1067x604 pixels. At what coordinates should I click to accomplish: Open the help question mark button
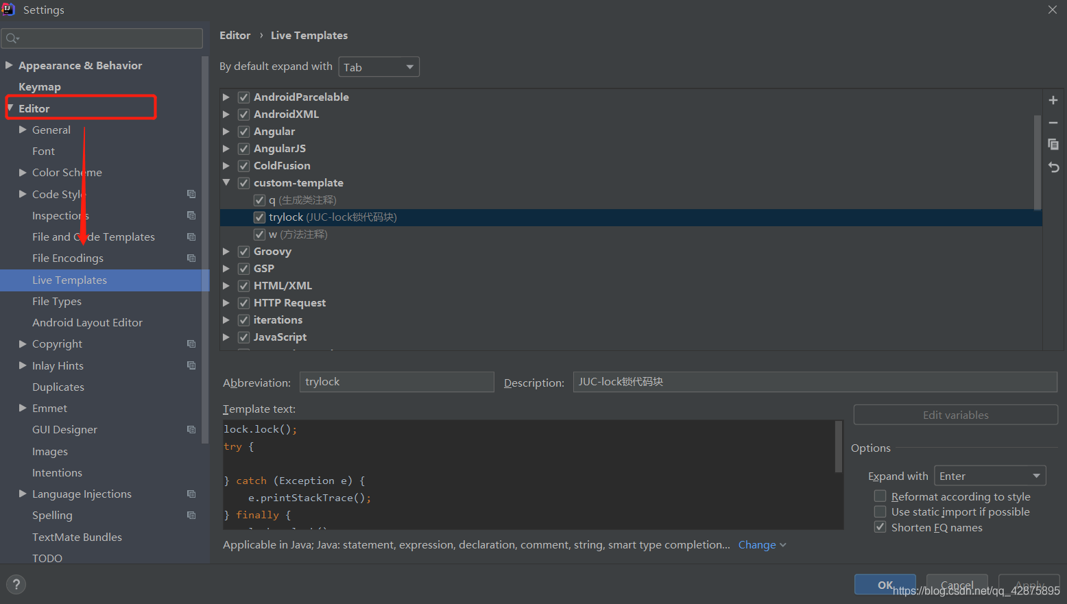16,585
